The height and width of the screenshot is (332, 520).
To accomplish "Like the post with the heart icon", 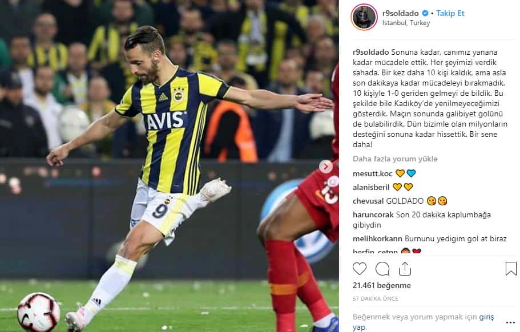I will (359, 269).
